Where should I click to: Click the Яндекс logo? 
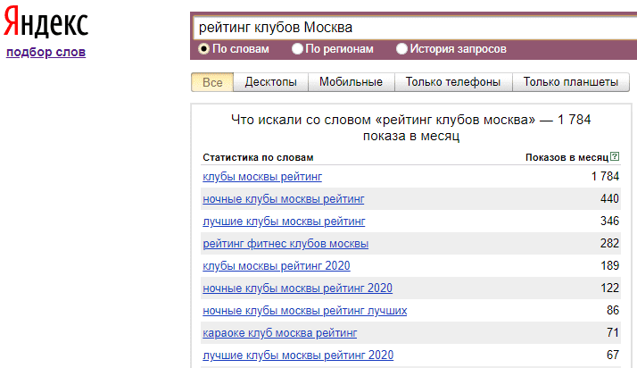(x=45, y=22)
